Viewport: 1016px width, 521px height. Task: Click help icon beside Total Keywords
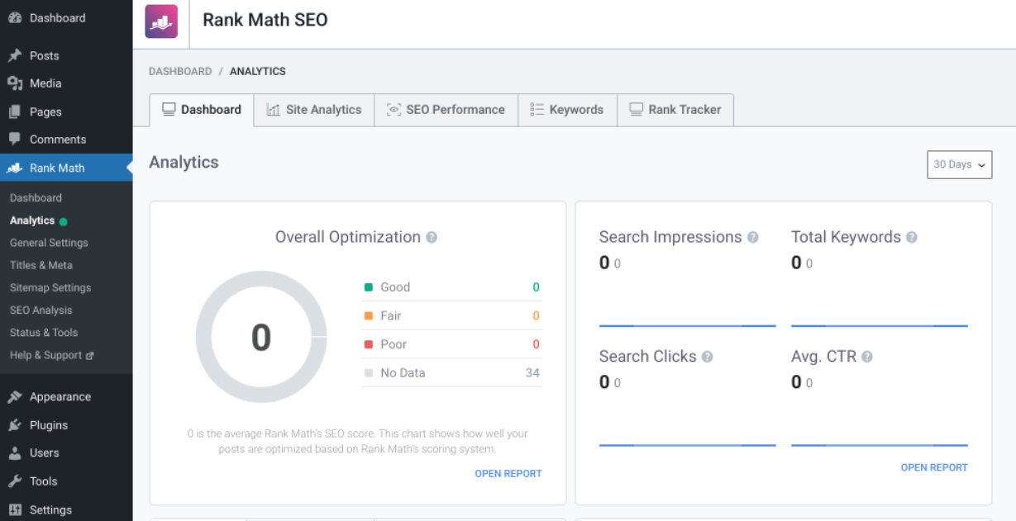[912, 237]
